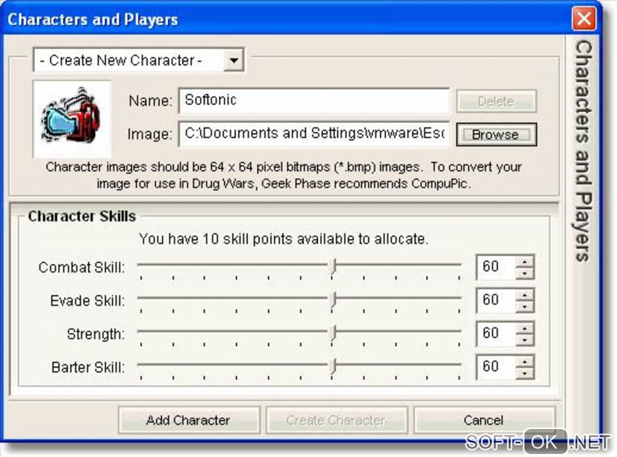This screenshot has width=617, height=457.
Task: Increase Strength with the up spinner arrow
Action: tap(524, 328)
